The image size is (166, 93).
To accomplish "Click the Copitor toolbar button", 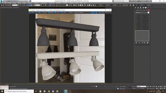I will 115,5.
